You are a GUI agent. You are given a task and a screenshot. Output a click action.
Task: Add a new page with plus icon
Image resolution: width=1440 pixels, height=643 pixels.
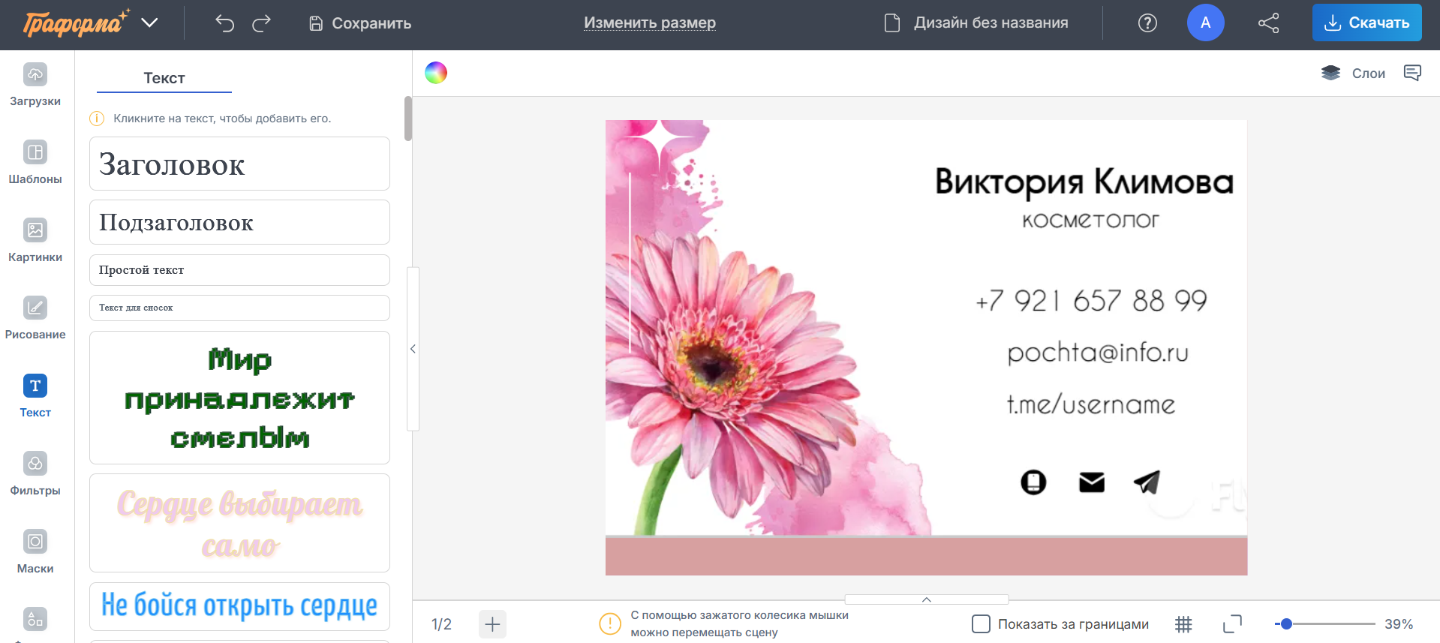pos(492,624)
